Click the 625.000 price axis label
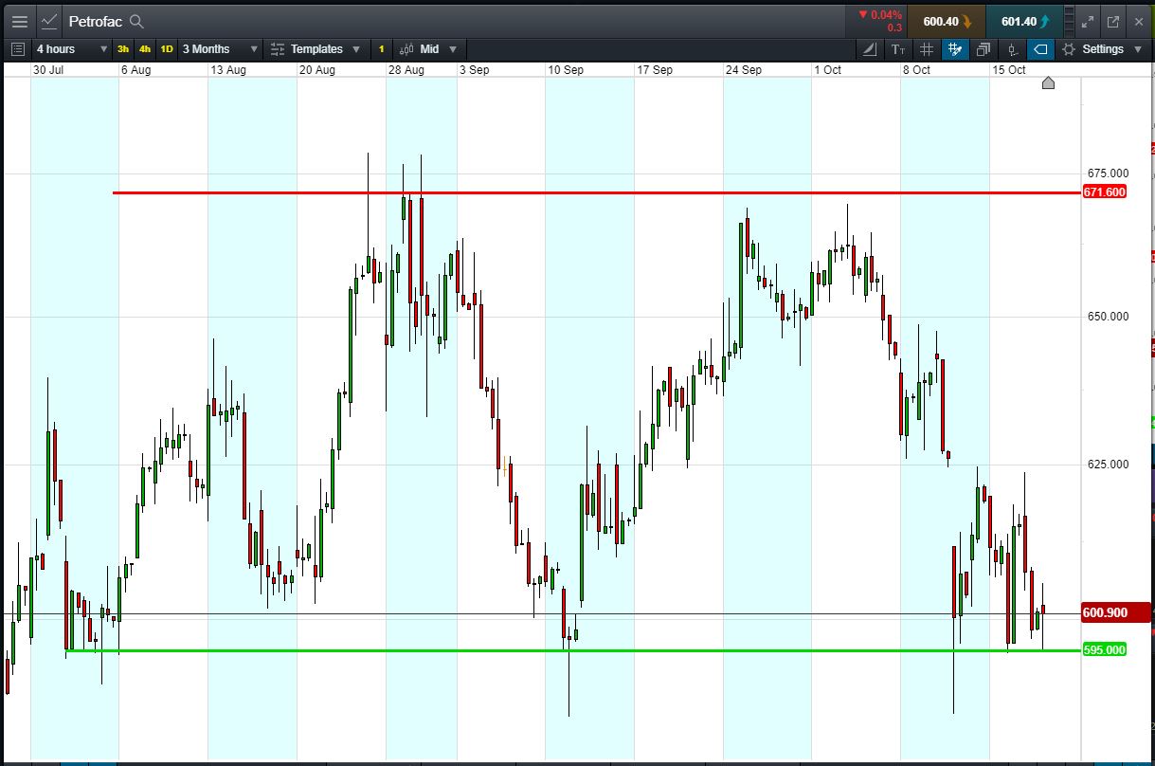This screenshot has width=1155, height=766. pos(1108,464)
